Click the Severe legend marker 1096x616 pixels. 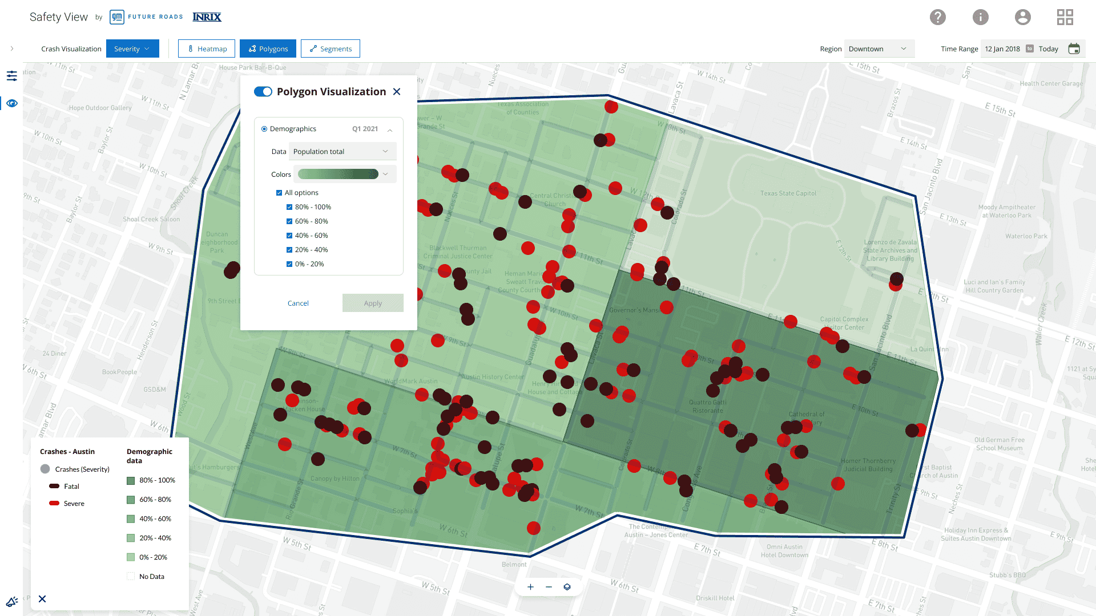(54, 503)
